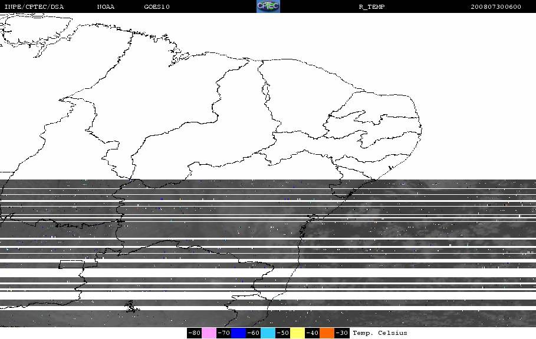The width and height of the screenshot is (536, 339).
Task: Click the -70 legend label
Action: tap(223, 333)
